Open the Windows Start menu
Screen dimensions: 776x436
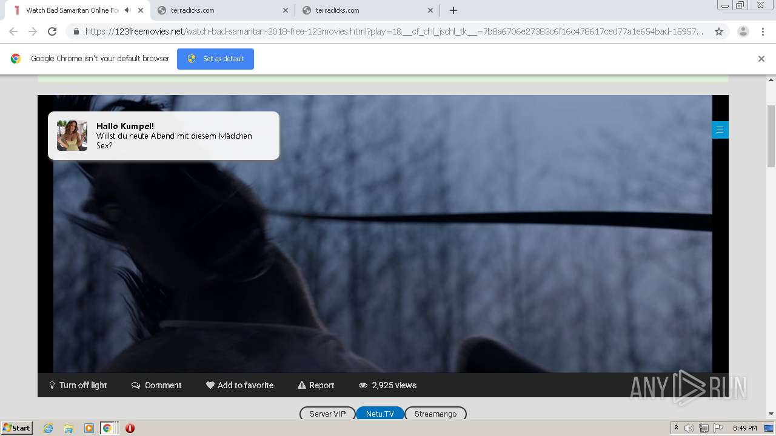click(x=16, y=428)
